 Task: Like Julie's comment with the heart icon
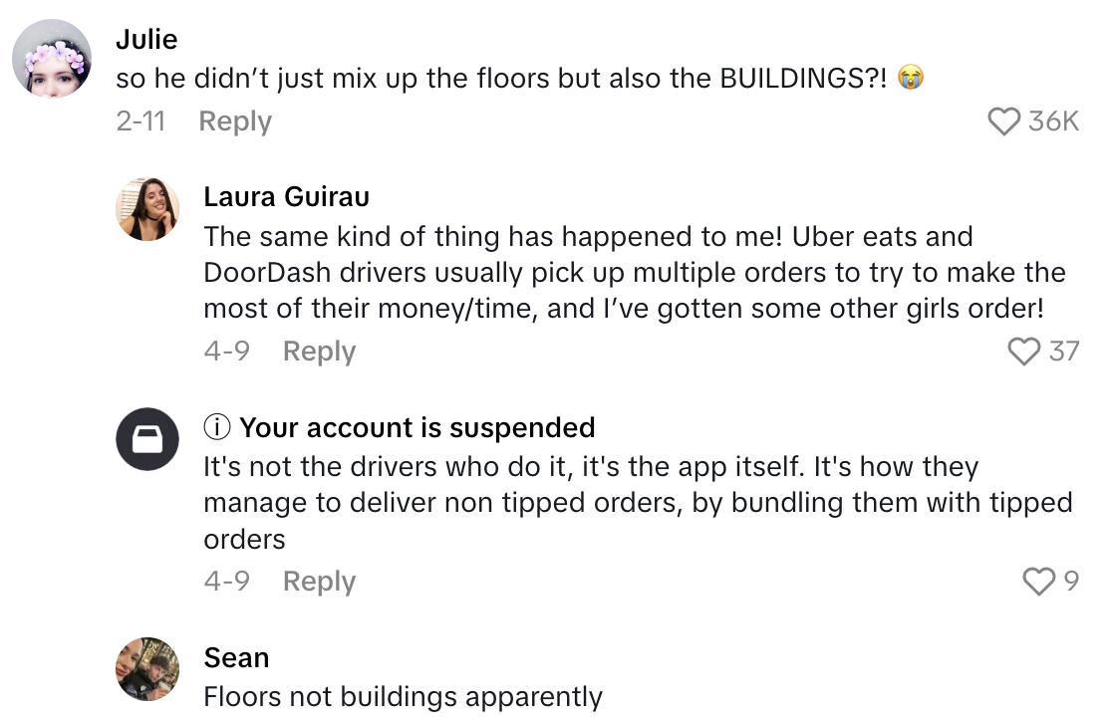[x=1005, y=120]
